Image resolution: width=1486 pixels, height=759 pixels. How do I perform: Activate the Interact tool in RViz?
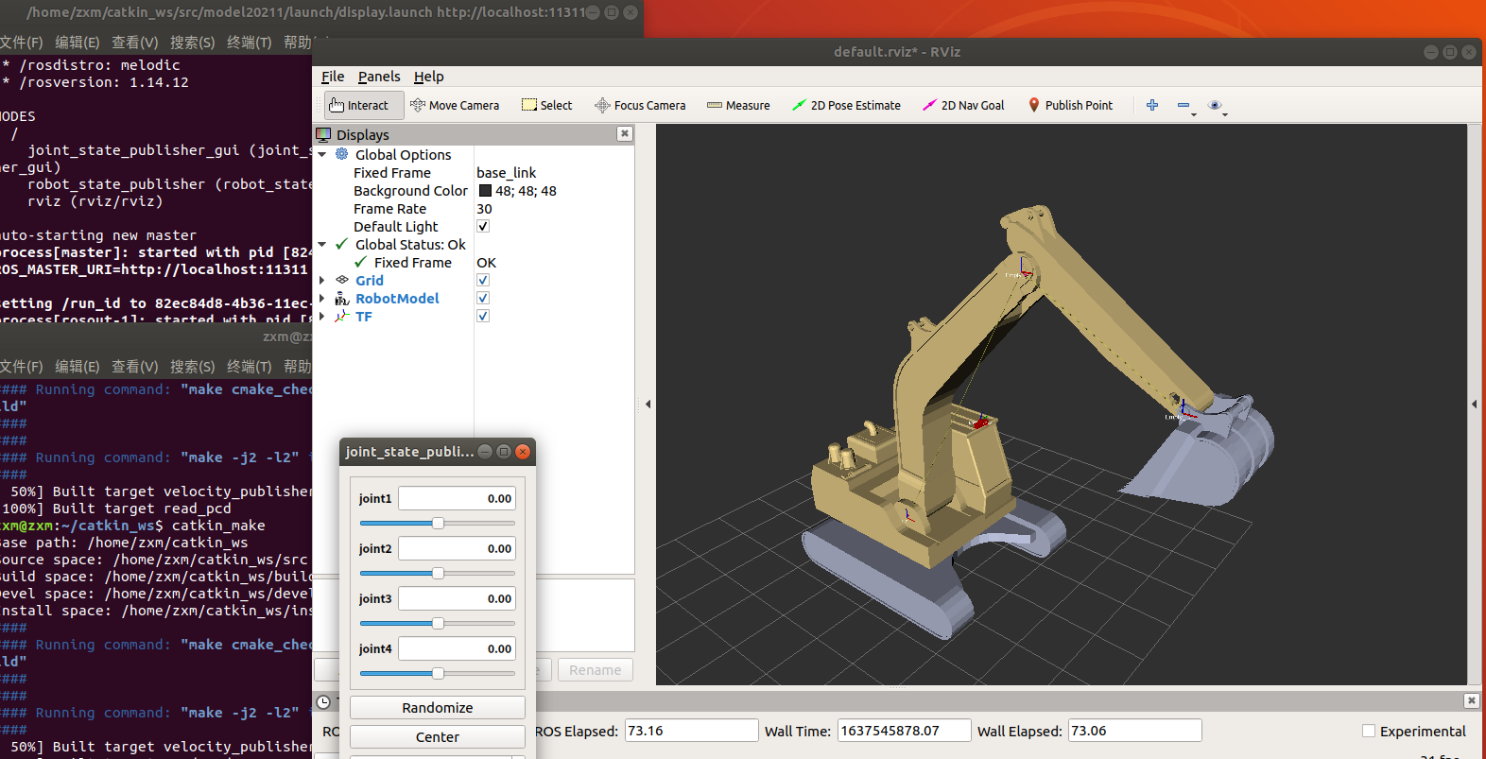tap(364, 105)
